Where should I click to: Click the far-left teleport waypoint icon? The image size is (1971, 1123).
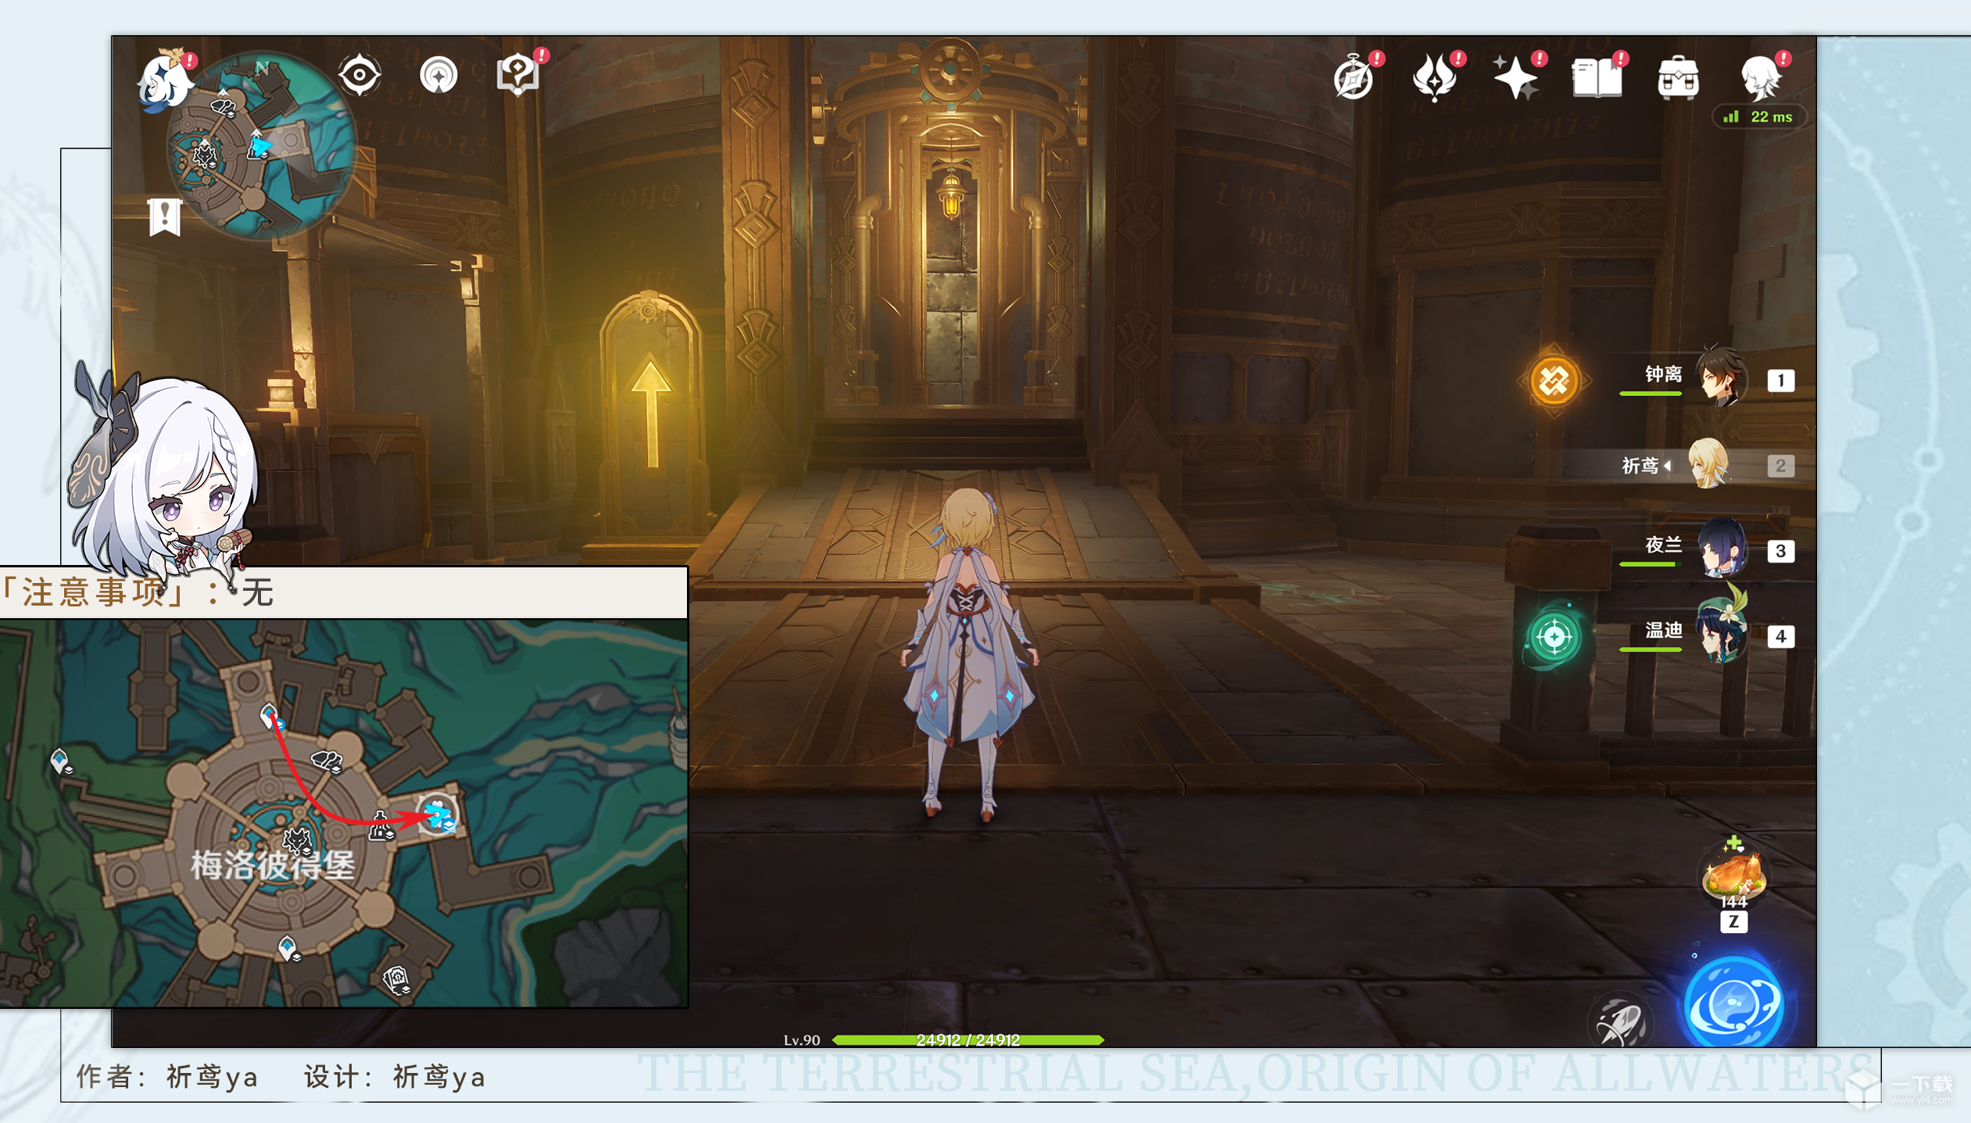click(61, 760)
